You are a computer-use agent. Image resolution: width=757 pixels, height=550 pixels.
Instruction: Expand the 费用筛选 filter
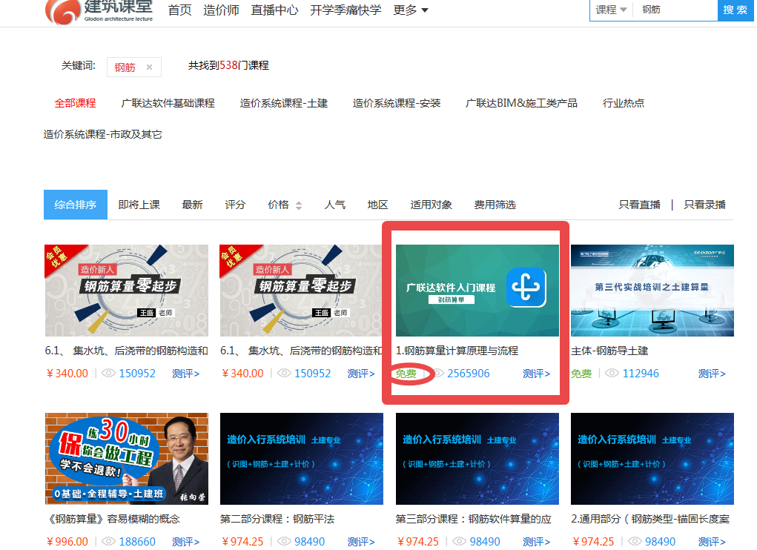tap(495, 205)
